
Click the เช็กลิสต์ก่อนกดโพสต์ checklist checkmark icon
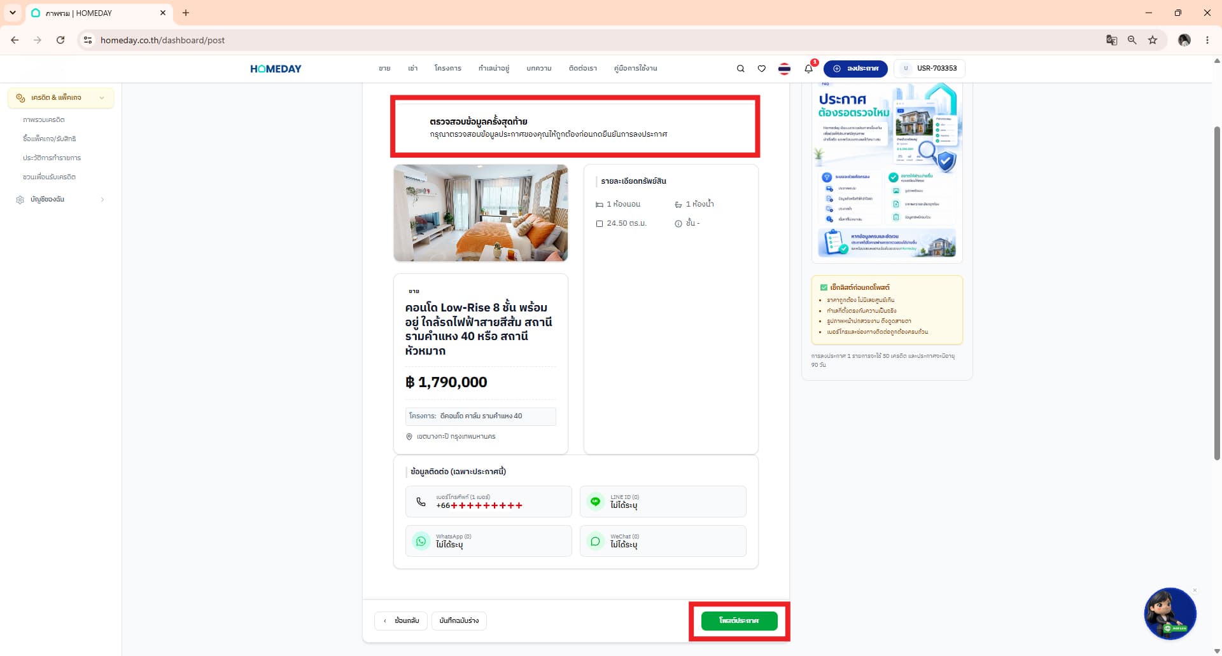[x=824, y=287]
